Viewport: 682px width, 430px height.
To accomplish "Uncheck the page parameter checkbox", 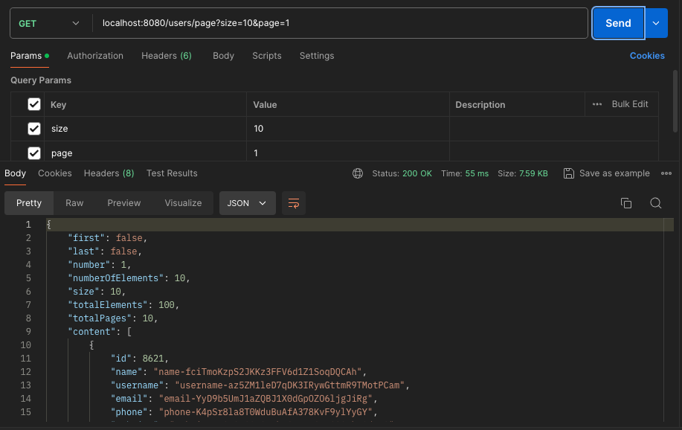I will coord(34,153).
